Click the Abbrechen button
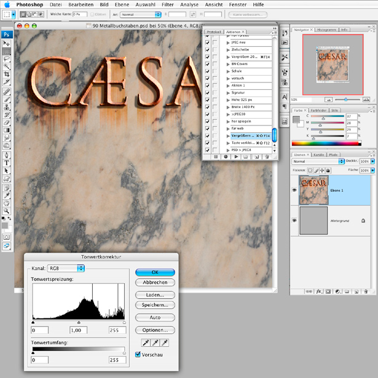This screenshot has height=378, width=378. tap(155, 283)
